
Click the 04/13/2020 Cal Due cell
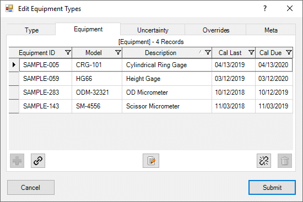[x=274, y=65]
